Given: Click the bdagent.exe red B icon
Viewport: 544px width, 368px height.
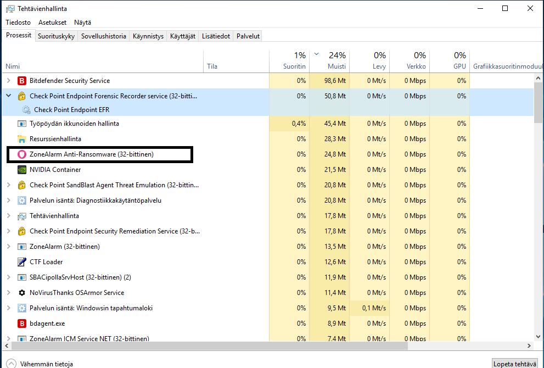Looking at the screenshot, I should (22, 324).
